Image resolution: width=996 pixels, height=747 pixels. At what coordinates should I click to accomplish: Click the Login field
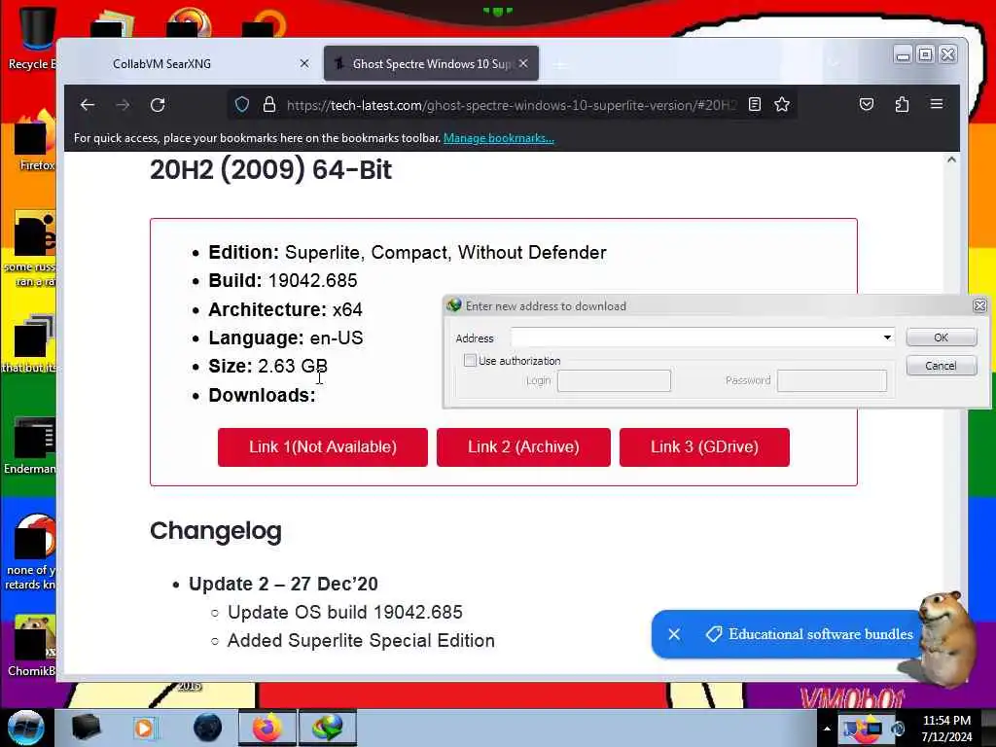click(x=614, y=380)
